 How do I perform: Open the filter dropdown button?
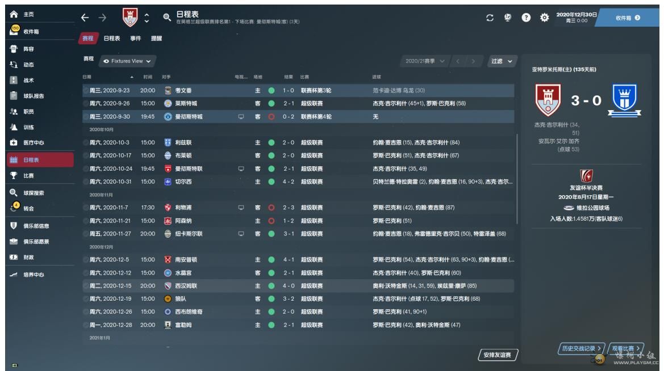pos(503,61)
